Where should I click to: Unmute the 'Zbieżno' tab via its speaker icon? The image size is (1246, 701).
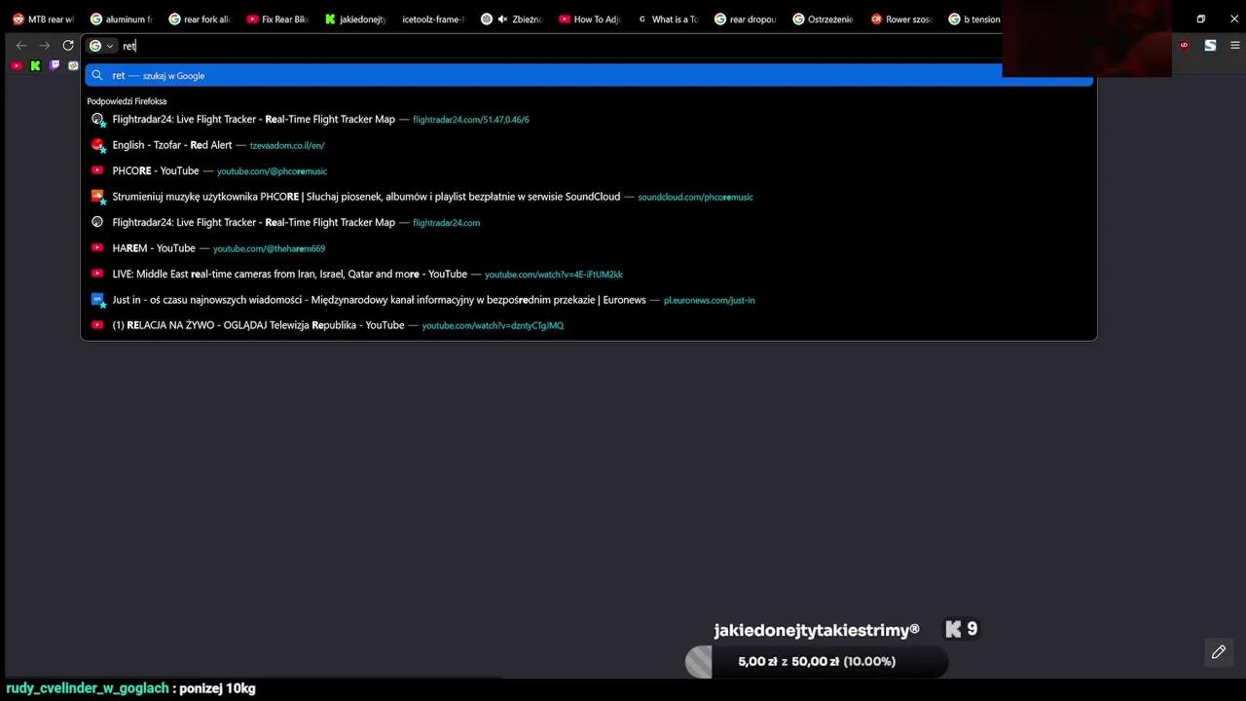coord(502,18)
